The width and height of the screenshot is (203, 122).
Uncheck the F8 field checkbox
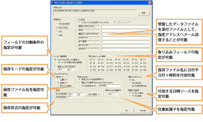click(x=91, y=63)
